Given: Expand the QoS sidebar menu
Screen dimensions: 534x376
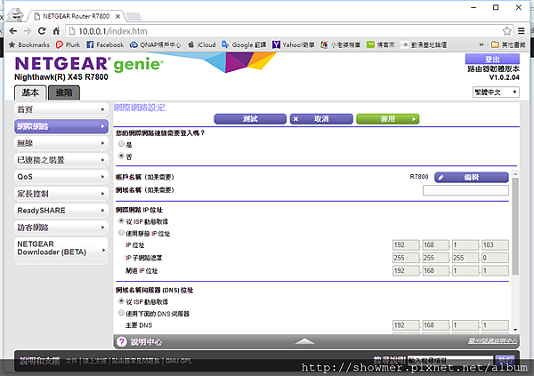Looking at the screenshot, I should tap(61, 176).
